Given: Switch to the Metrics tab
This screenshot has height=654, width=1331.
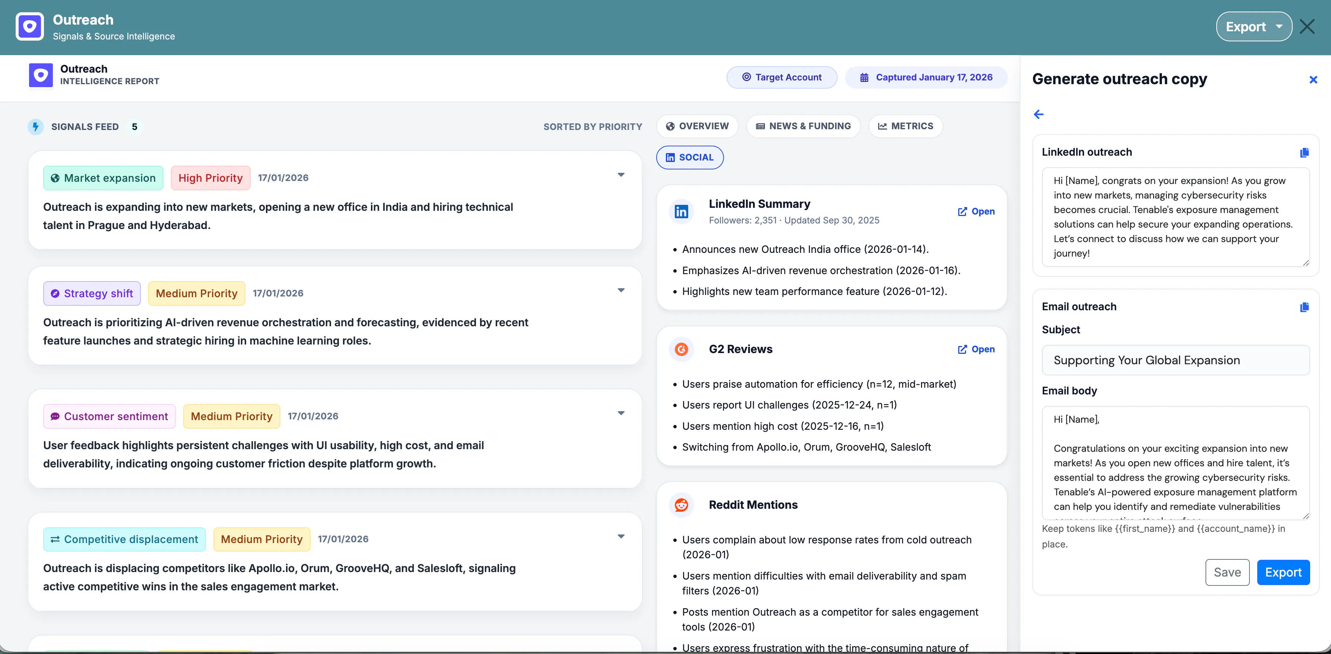Looking at the screenshot, I should pos(905,126).
